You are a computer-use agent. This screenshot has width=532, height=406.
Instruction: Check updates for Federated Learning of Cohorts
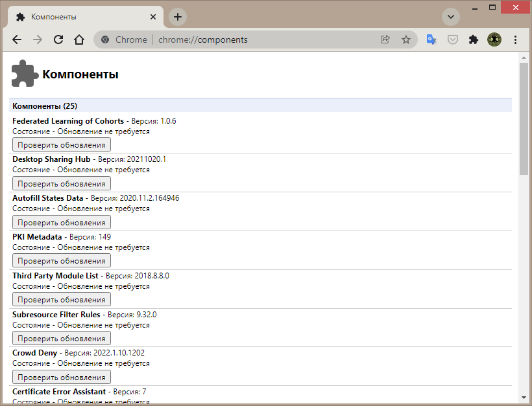tap(62, 145)
